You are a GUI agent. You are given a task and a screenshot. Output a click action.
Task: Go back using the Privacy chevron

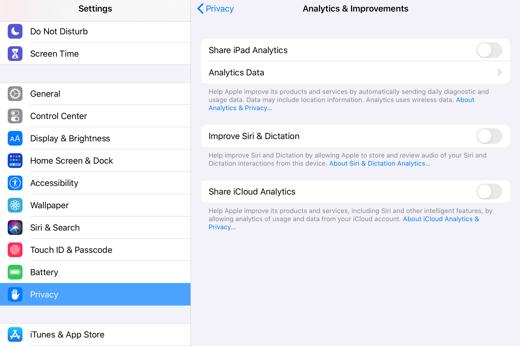click(x=215, y=9)
